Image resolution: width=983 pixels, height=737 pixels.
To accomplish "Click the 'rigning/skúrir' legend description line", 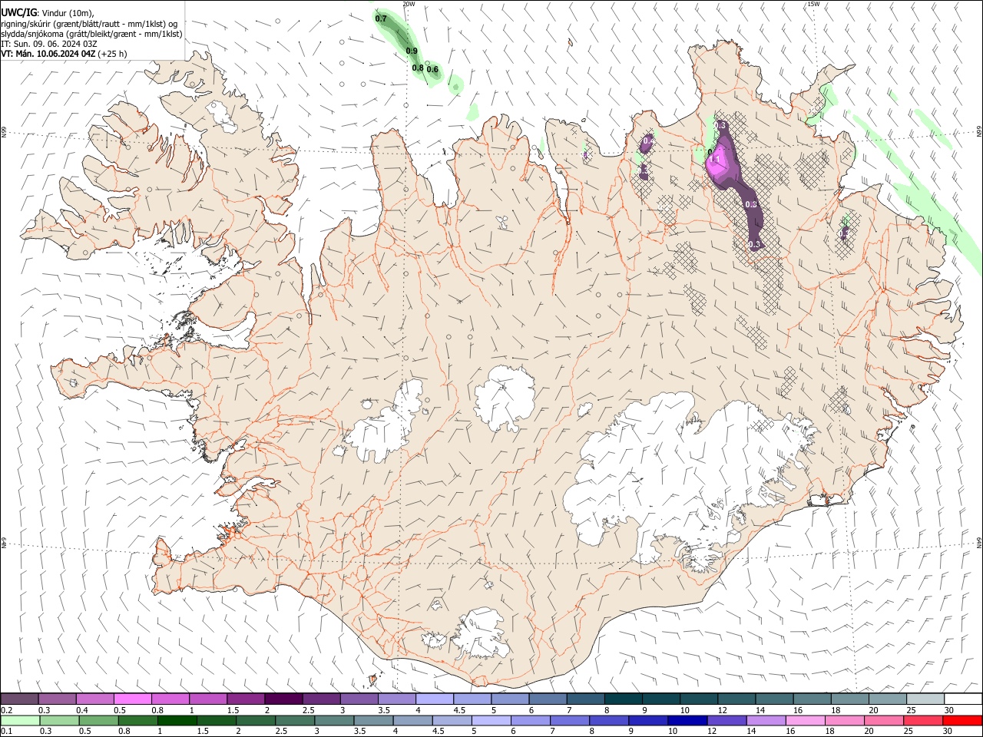I will 90,24.
